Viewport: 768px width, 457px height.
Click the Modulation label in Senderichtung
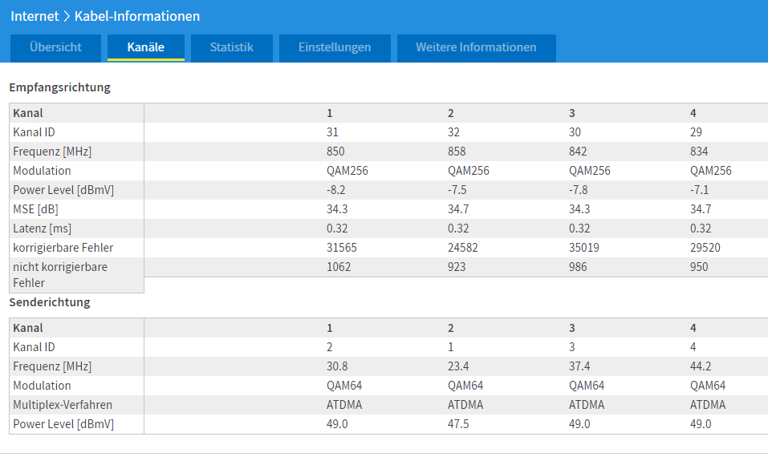pyautogui.click(x=42, y=386)
